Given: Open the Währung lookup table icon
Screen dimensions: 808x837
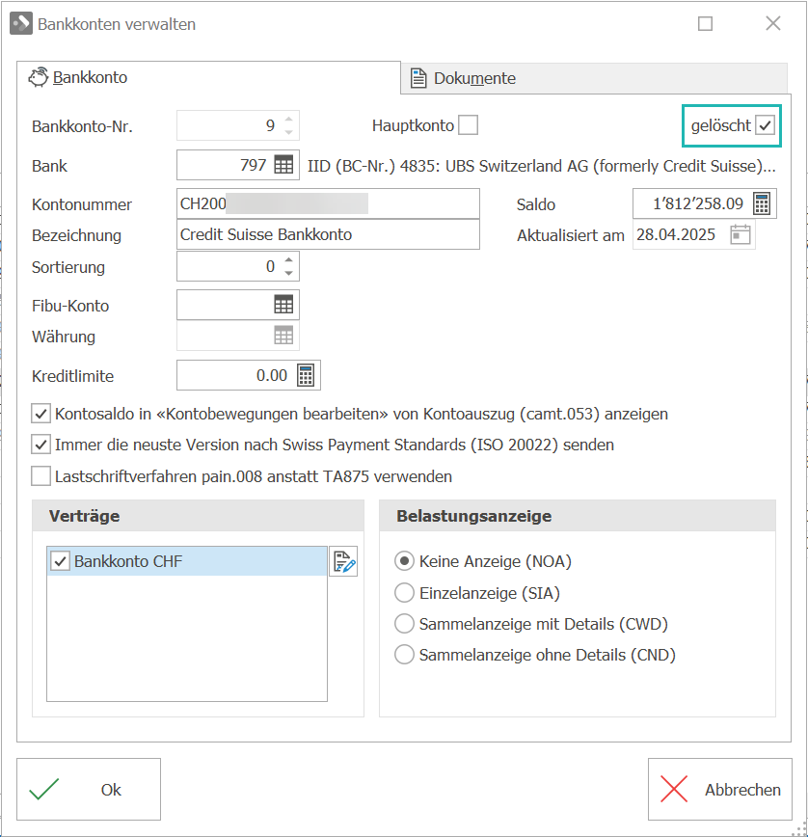Looking at the screenshot, I should pos(283,336).
